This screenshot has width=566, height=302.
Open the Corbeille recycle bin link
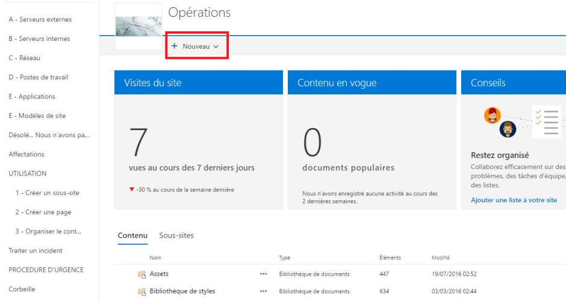(x=22, y=289)
